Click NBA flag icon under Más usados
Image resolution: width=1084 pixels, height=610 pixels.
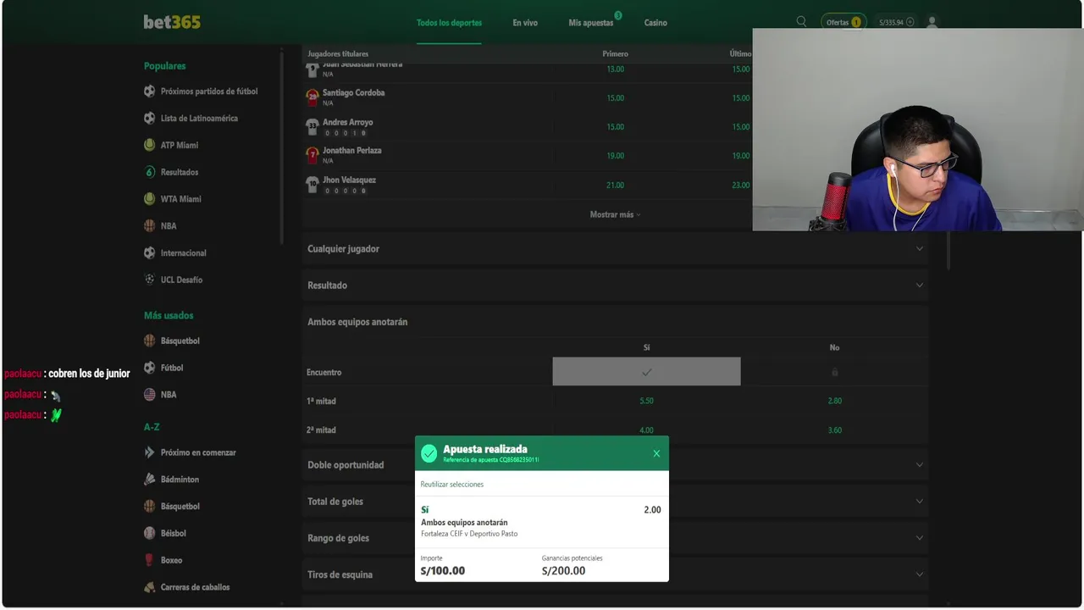coord(150,395)
